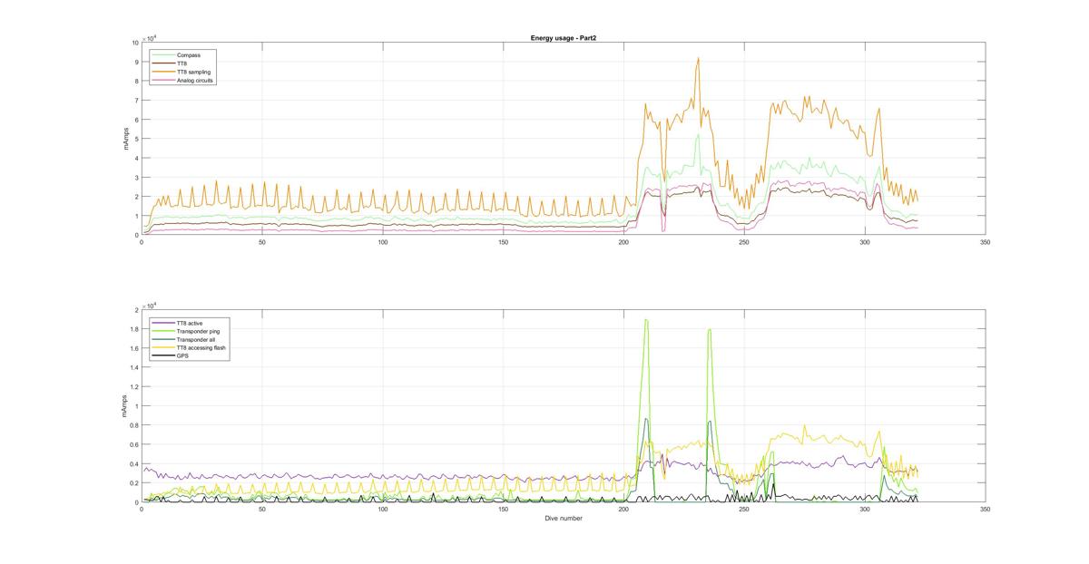This screenshot has height=564, width=1089.
Task: Click the "1.2" y-axis tick of bottom plot
Action: click(x=135, y=387)
